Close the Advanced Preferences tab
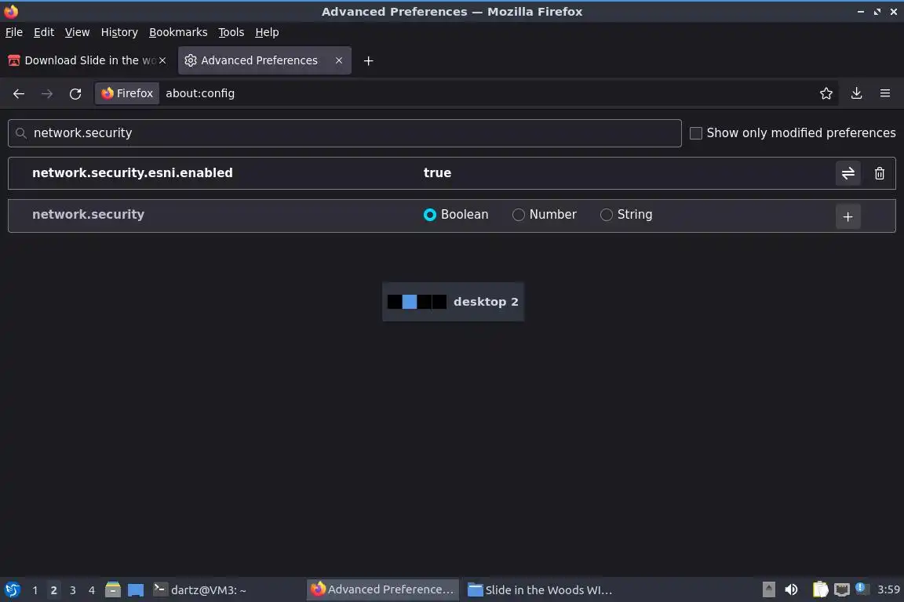Viewport: 904px width, 602px height. pos(339,60)
